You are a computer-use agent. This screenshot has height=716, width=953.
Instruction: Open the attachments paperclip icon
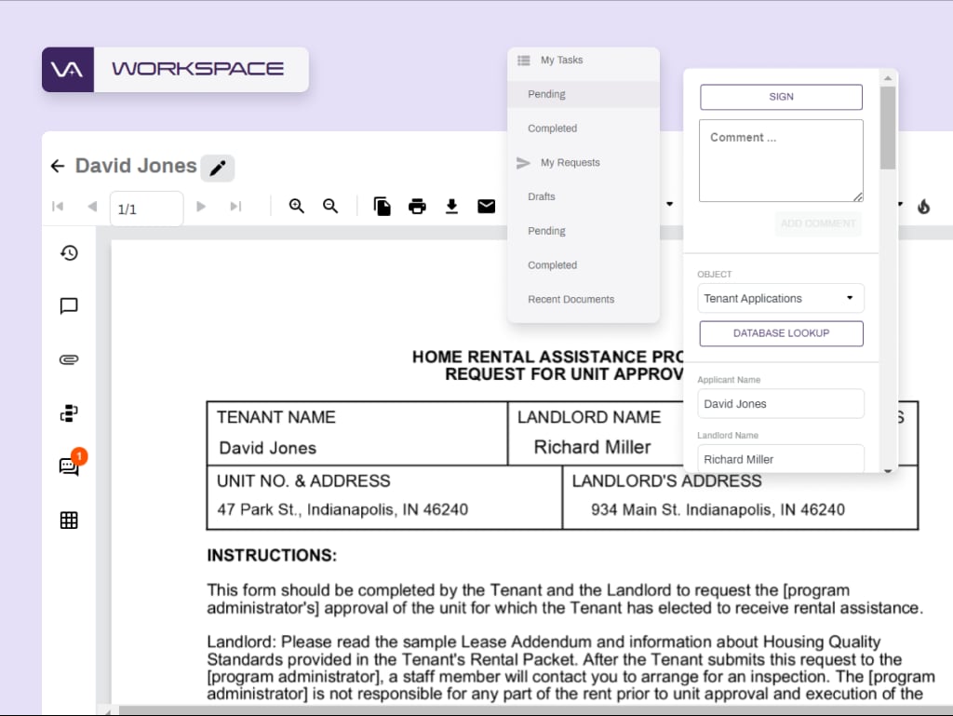(69, 360)
